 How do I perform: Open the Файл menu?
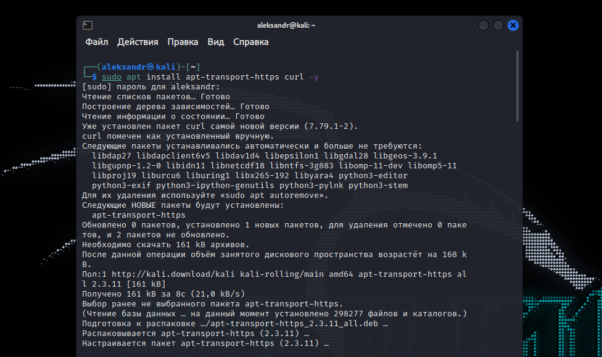pos(97,42)
